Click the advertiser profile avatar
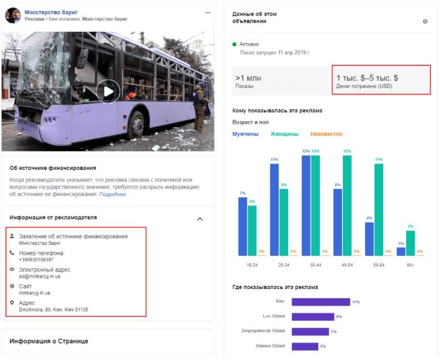 (x=13, y=15)
